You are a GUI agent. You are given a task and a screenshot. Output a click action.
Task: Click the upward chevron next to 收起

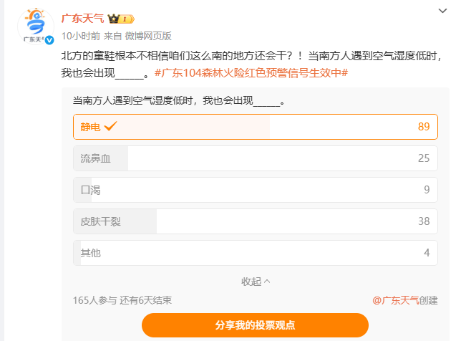[268, 282]
